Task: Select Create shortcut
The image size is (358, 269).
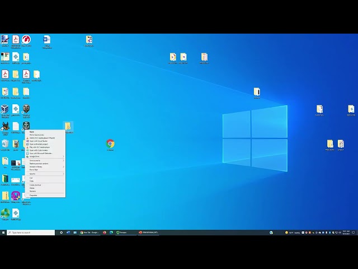Action: coord(45,185)
